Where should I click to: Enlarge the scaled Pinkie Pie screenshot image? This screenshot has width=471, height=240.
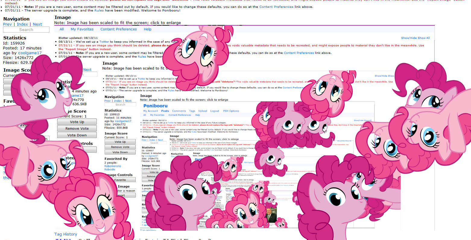point(244,128)
